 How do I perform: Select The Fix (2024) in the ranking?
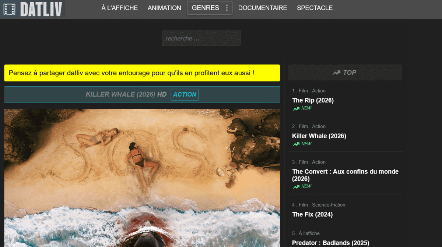(x=312, y=214)
